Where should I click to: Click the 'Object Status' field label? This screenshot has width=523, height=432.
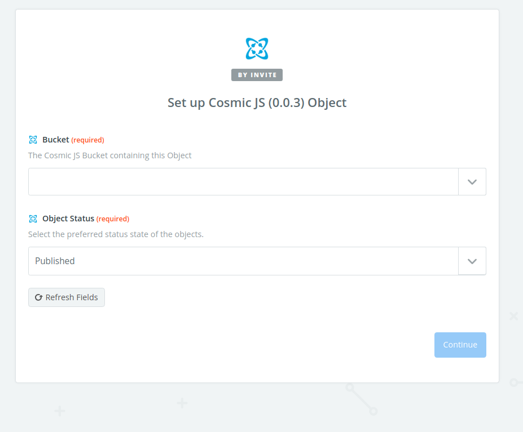68,219
